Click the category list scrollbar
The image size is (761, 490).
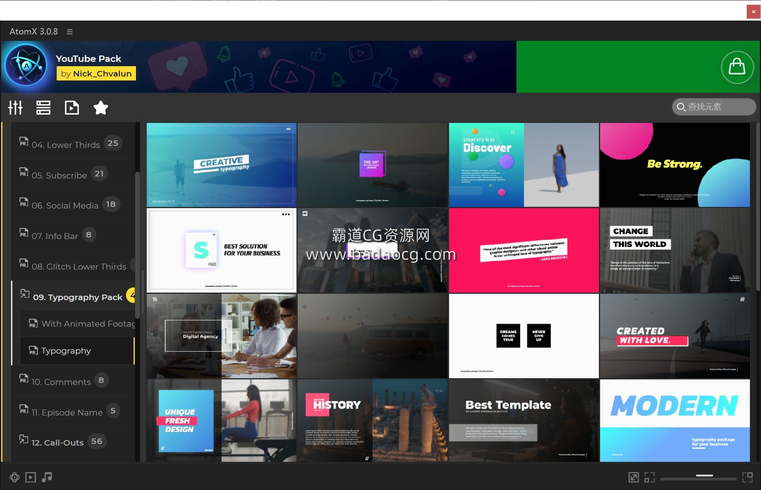tap(138, 245)
